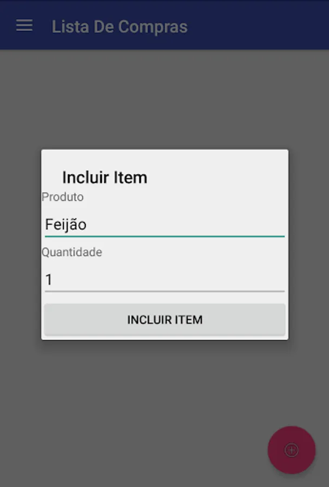Select the three-line menu icon beside Lista De Compras
Screen dimensions: 329x487
point(24,25)
